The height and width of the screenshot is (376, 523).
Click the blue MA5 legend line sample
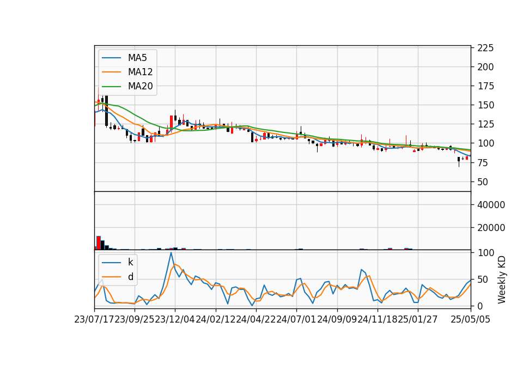click(x=111, y=58)
